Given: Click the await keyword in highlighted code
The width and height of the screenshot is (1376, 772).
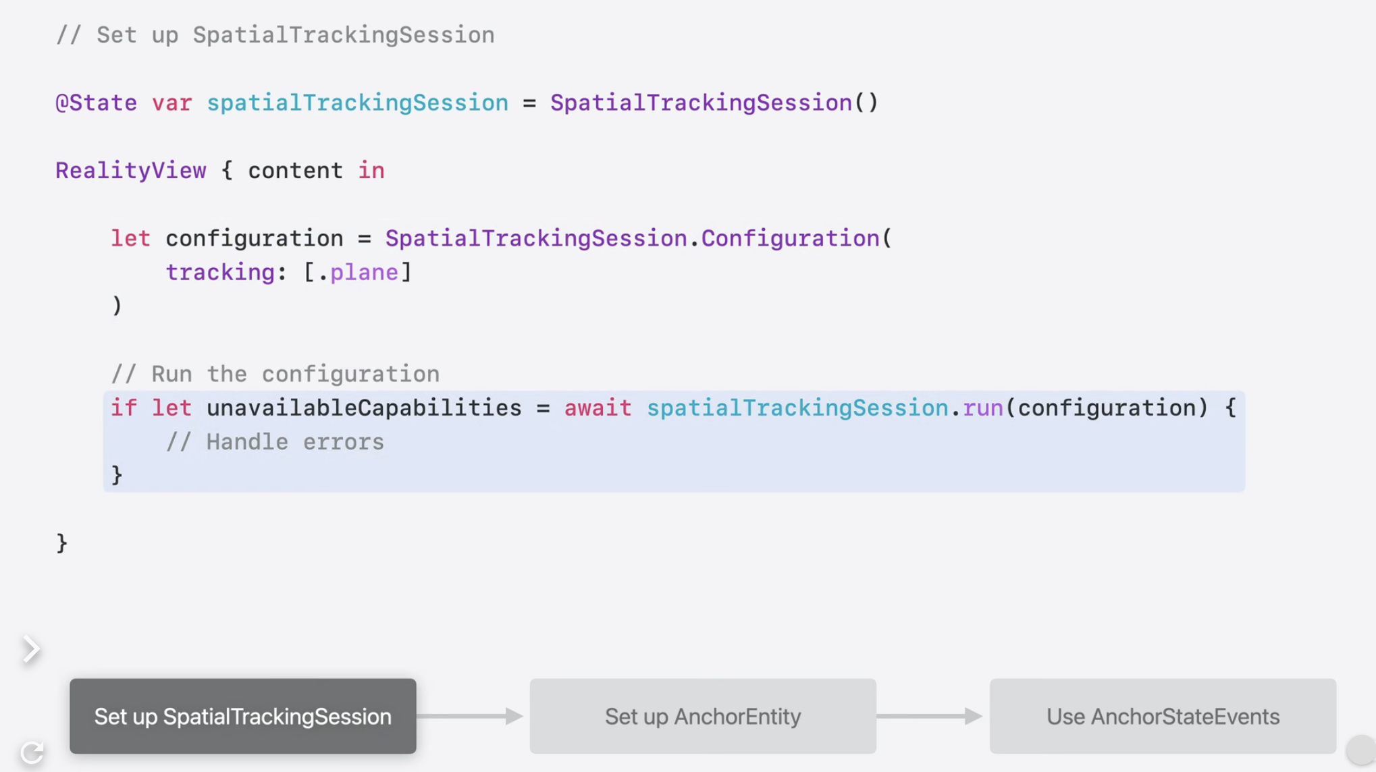Looking at the screenshot, I should pos(598,408).
